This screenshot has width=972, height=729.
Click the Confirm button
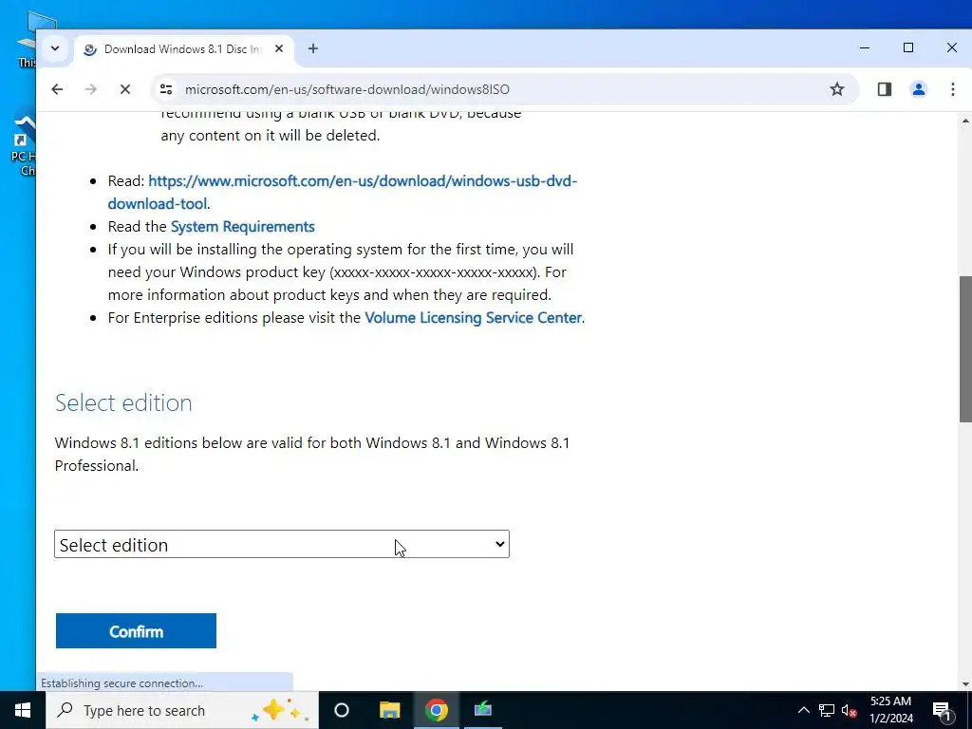coord(136,631)
